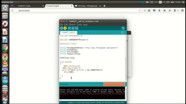Click the NodeMCU 1.0 board status bar
Viewport: 186px width, 104px height.
point(96,103)
